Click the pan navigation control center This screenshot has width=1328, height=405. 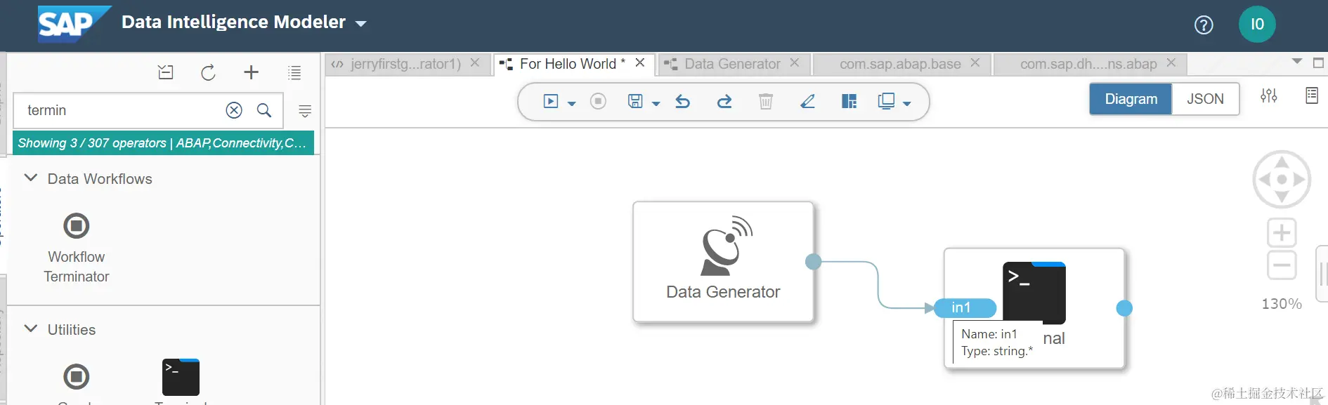[1282, 179]
